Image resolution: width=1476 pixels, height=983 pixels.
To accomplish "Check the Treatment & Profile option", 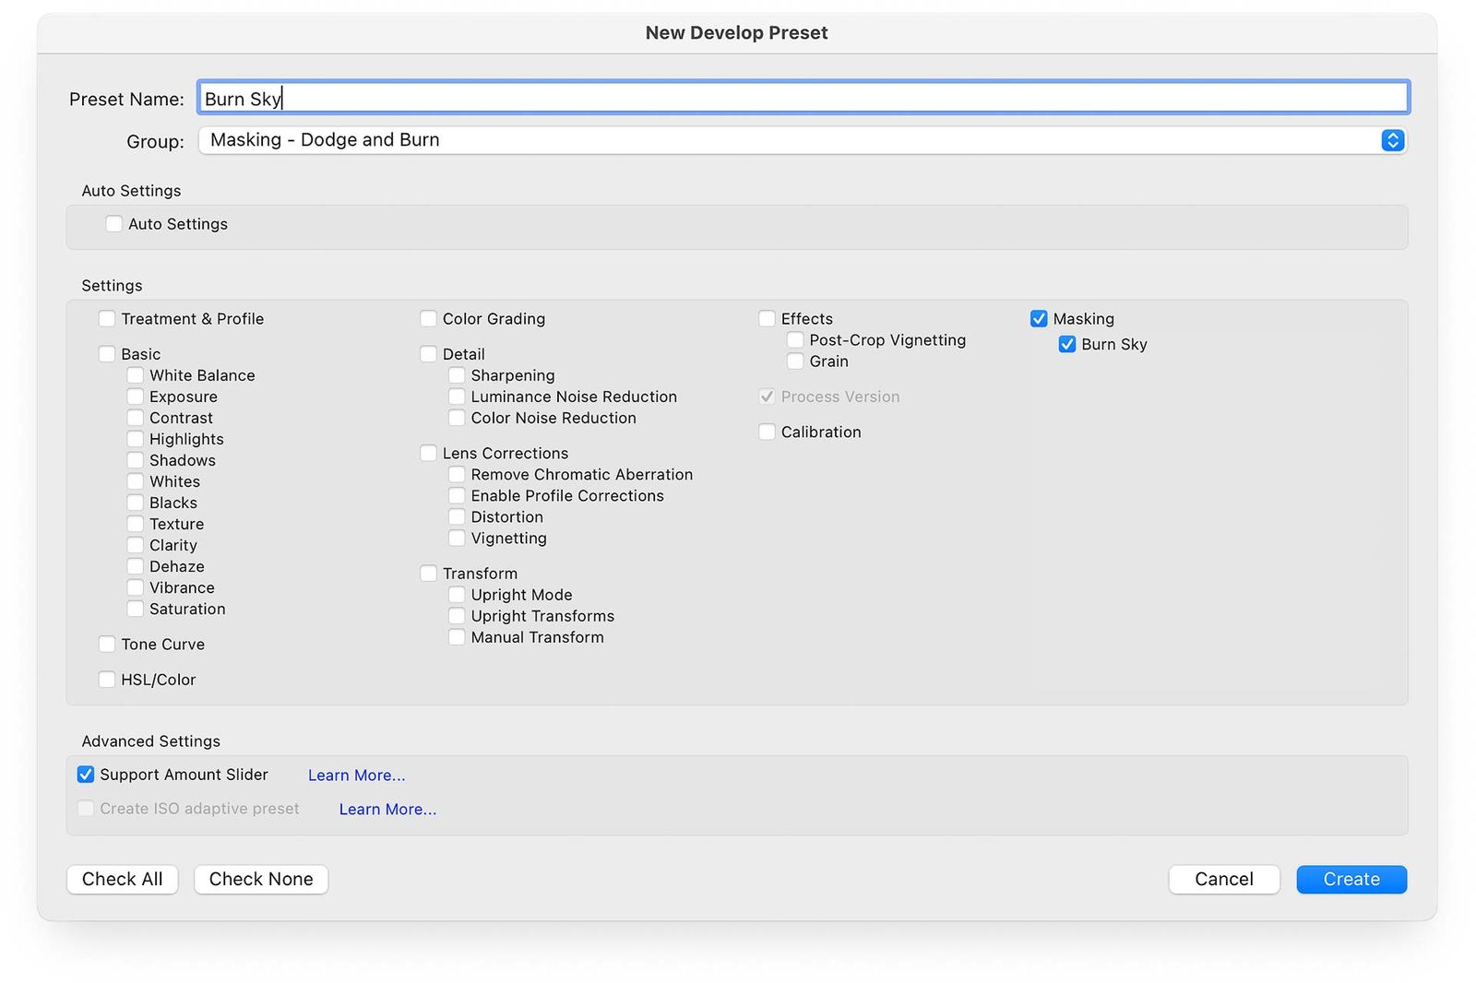I will tap(107, 319).
